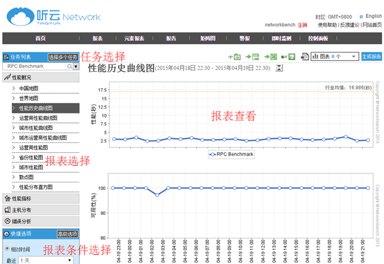Open the 首页 navigation menu
Viewport: 384px width, 264px height.
tap(41, 38)
